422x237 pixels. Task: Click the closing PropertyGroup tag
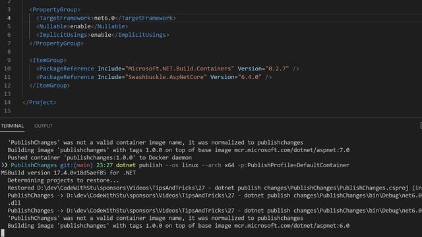click(56, 43)
